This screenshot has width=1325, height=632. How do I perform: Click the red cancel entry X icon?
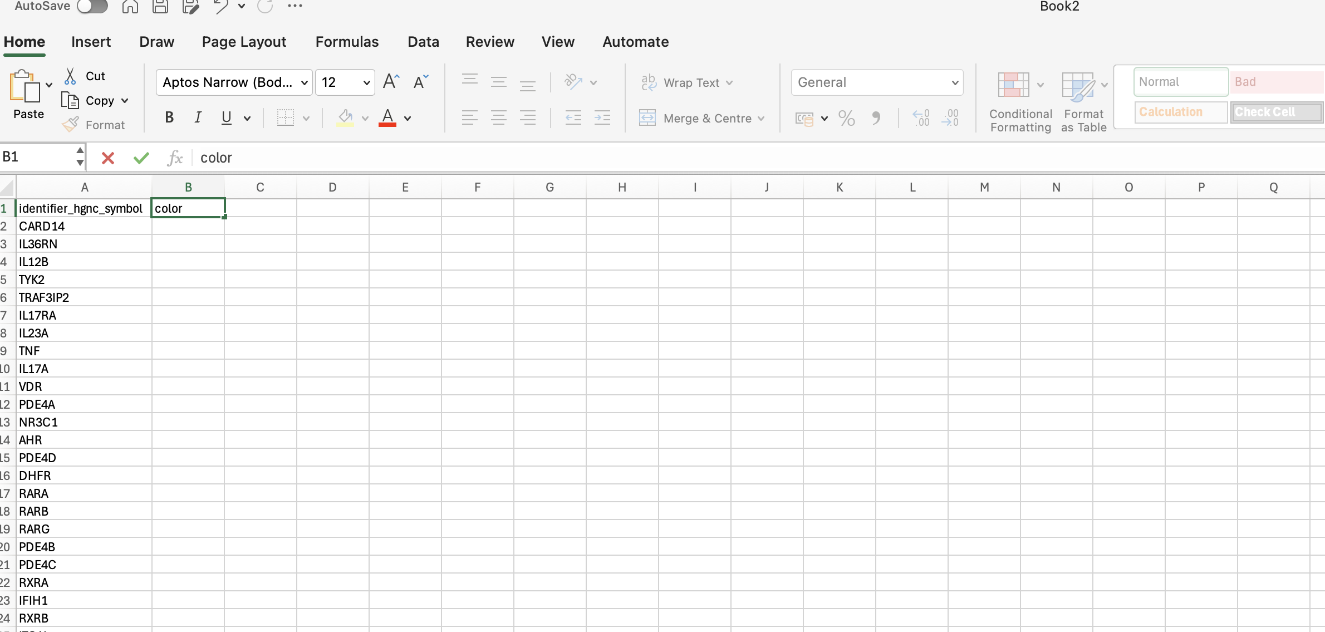click(108, 158)
